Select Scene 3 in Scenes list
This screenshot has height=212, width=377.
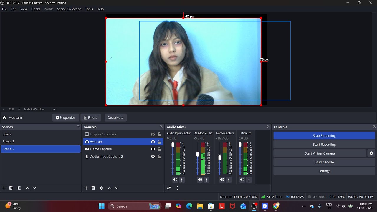(x=40, y=142)
